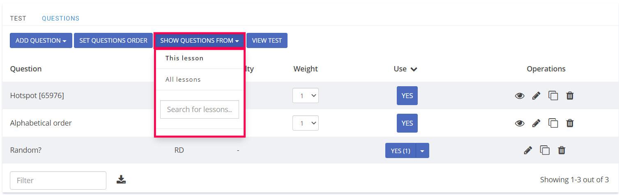This screenshot has width=619, height=195.
Task: Open weight dropdown for Hotspot question
Action: point(306,96)
